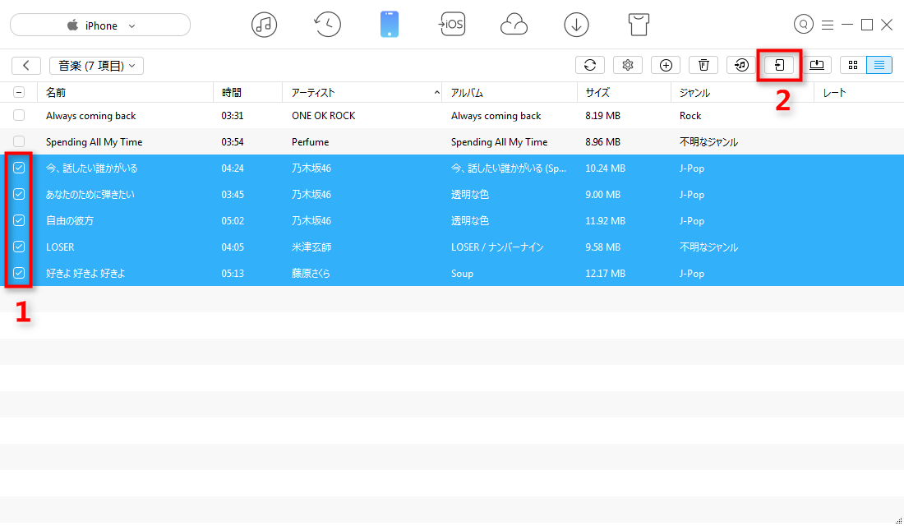
Task: Click the duration 05:02
Action: 233,221
